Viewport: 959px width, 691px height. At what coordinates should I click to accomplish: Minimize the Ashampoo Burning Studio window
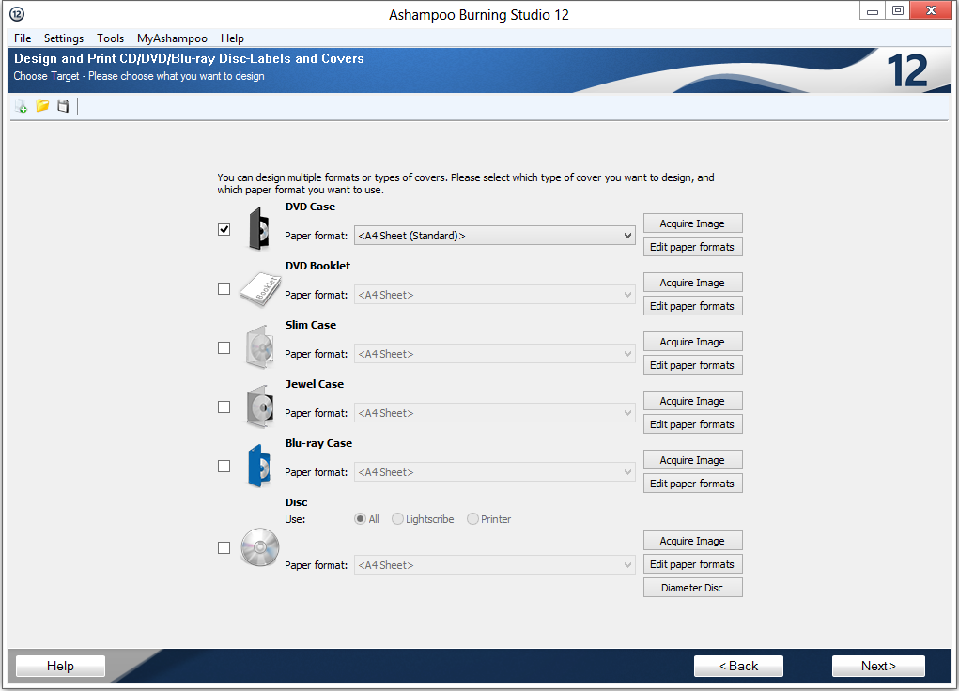(873, 11)
